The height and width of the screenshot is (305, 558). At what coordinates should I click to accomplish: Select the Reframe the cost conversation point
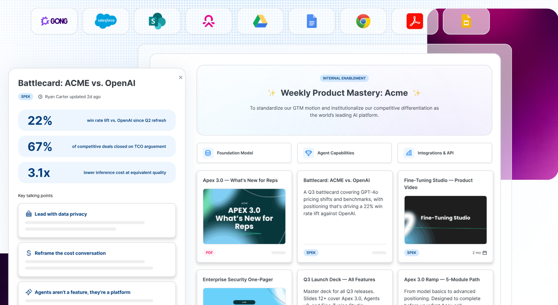tap(97, 260)
